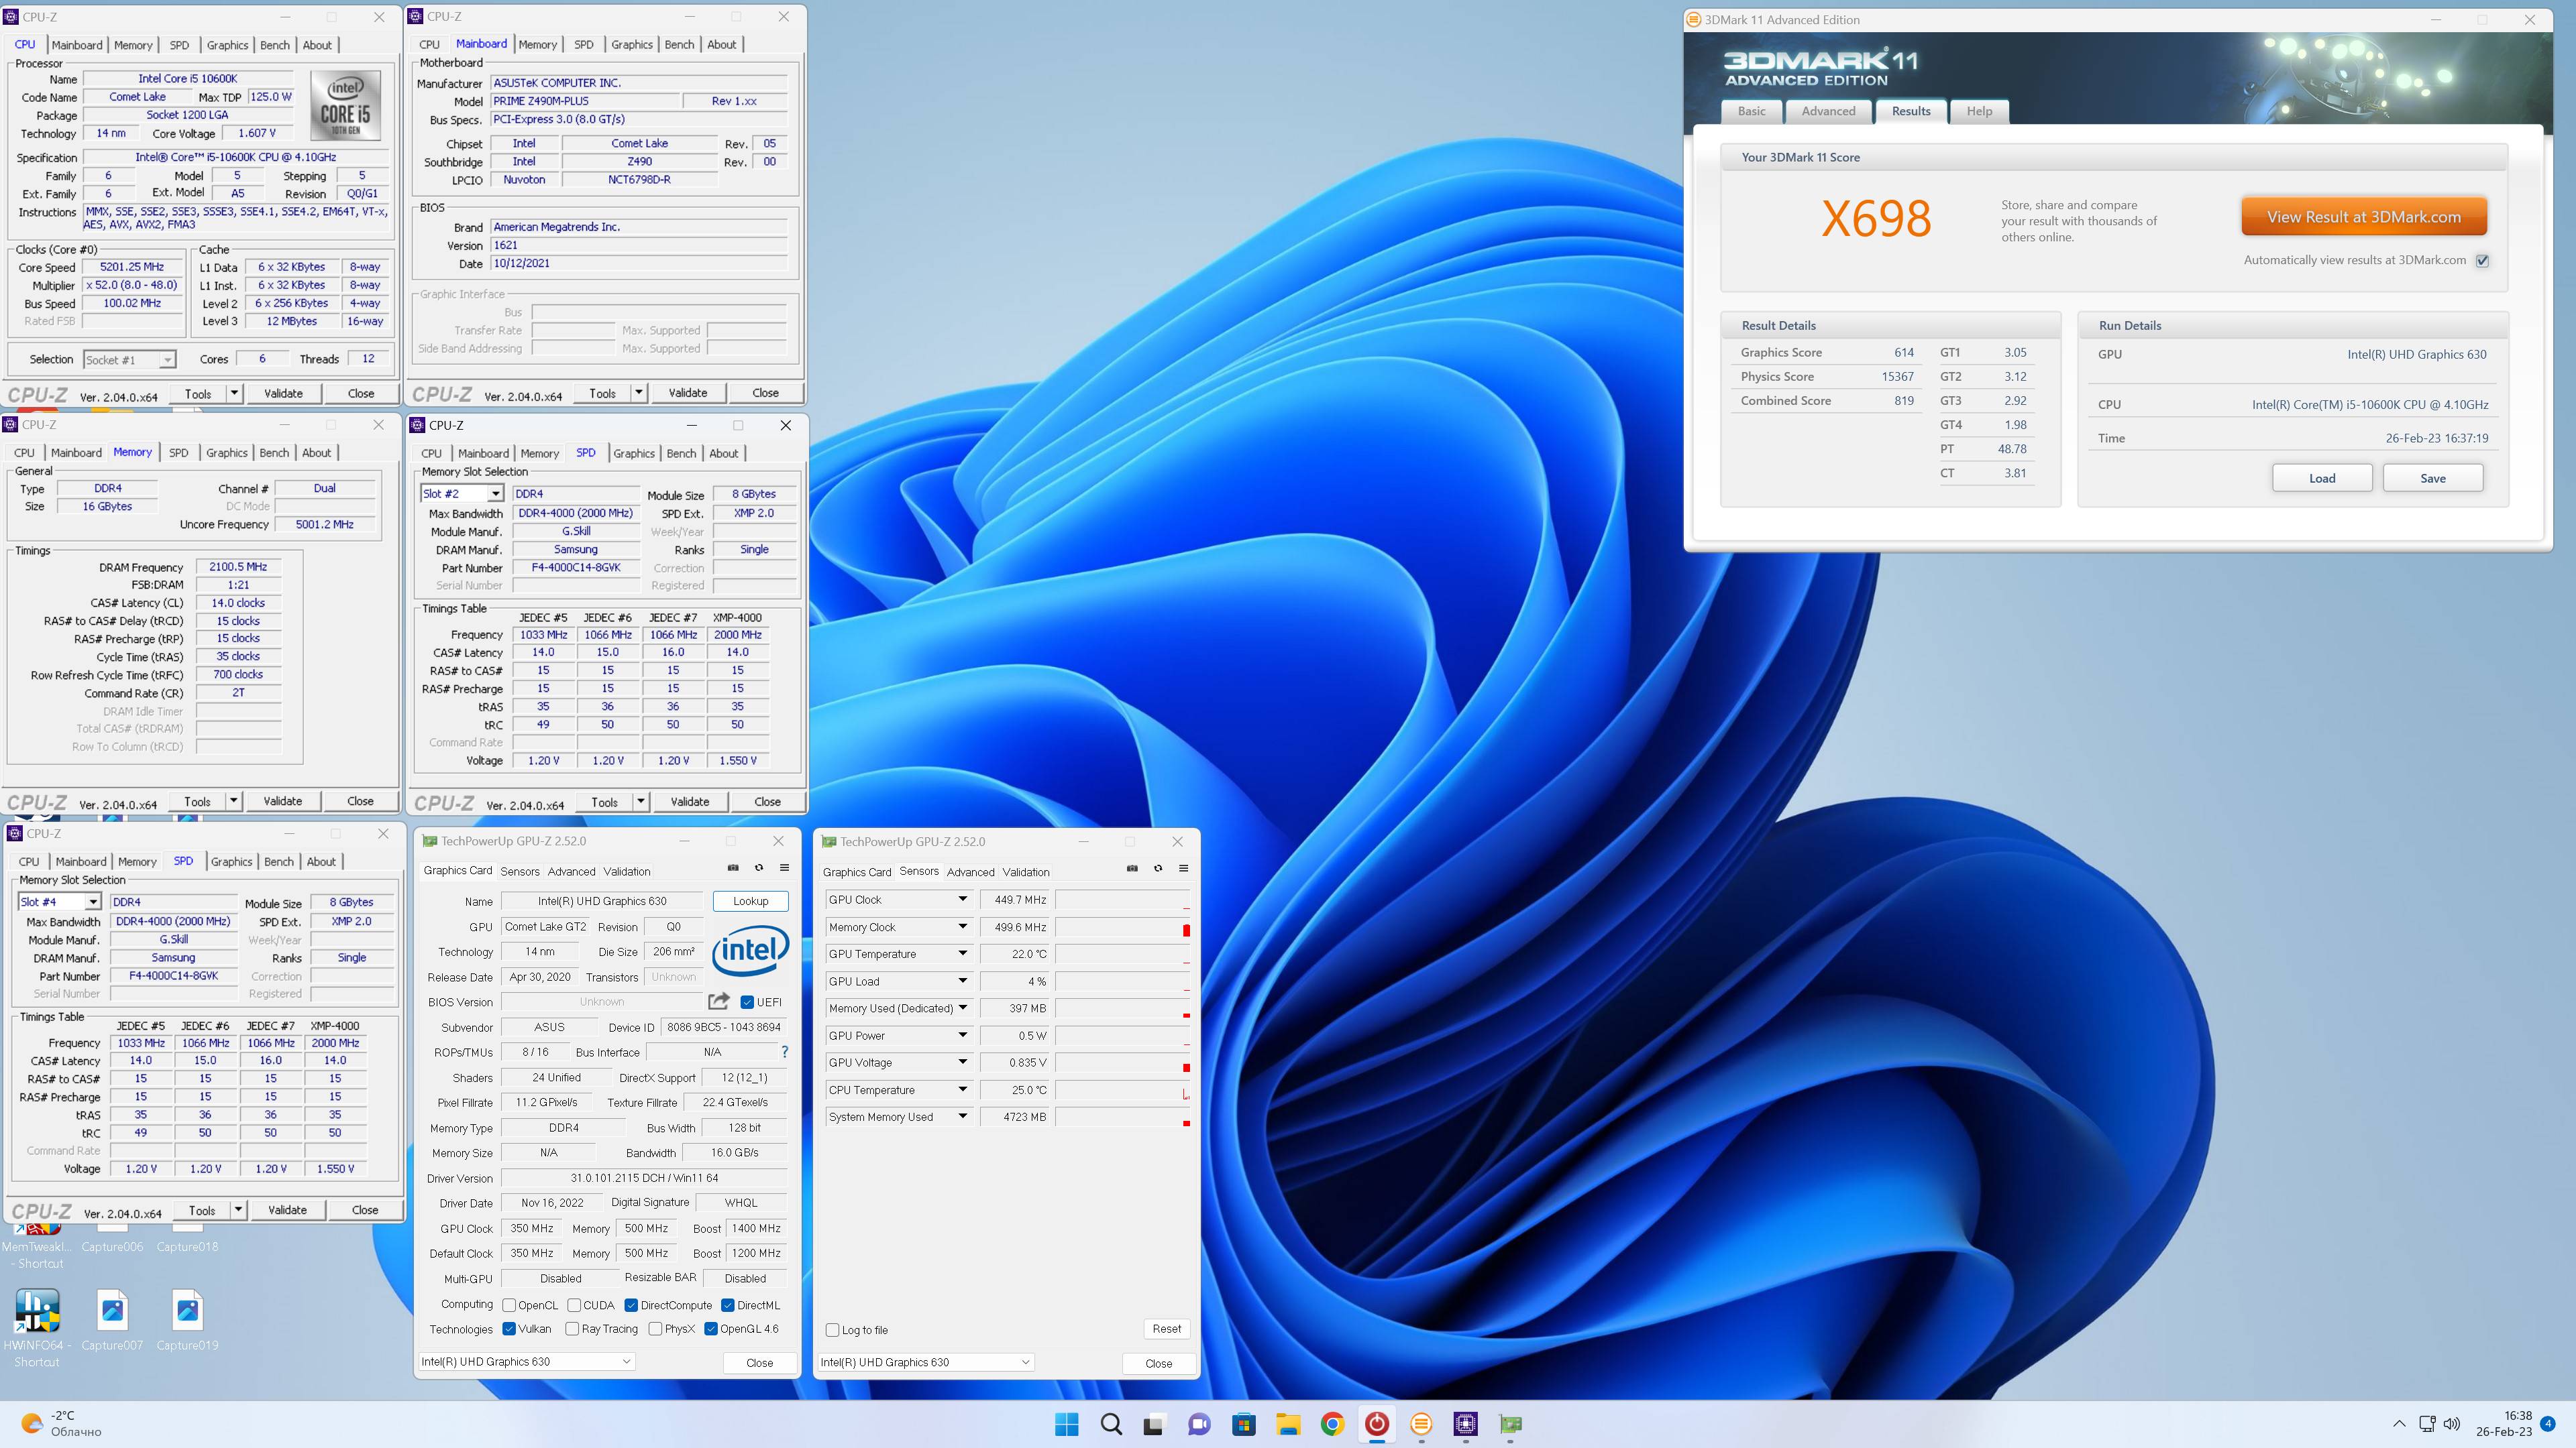Click camera icon in GPU-Z Sensors window

click(x=1132, y=868)
